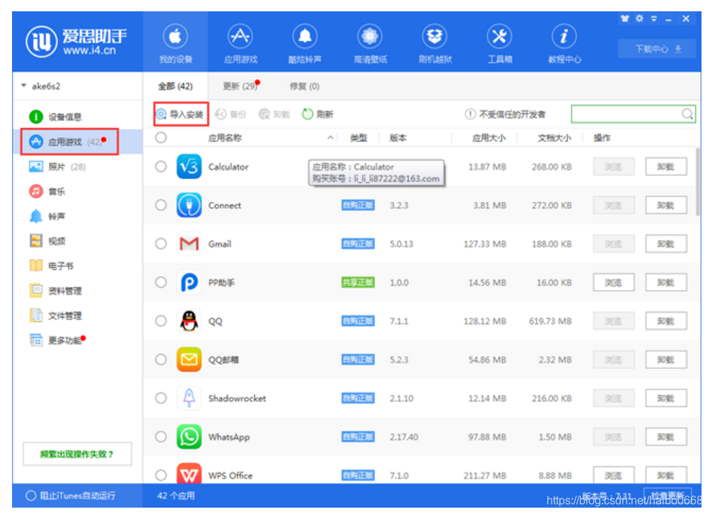This screenshot has width=710, height=514.
Task: Click the 类型 column header
Action: coord(359,138)
